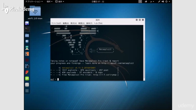Launch Burp Suite from the dock
This screenshot has width=196, height=110.
pyautogui.click(x=27, y=54)
